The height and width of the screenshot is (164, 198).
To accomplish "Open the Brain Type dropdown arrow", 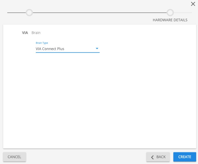I will coord(97,49).
